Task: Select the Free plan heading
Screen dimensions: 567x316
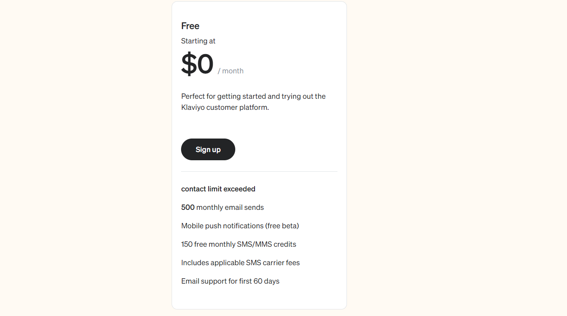Action: (190, 26)
